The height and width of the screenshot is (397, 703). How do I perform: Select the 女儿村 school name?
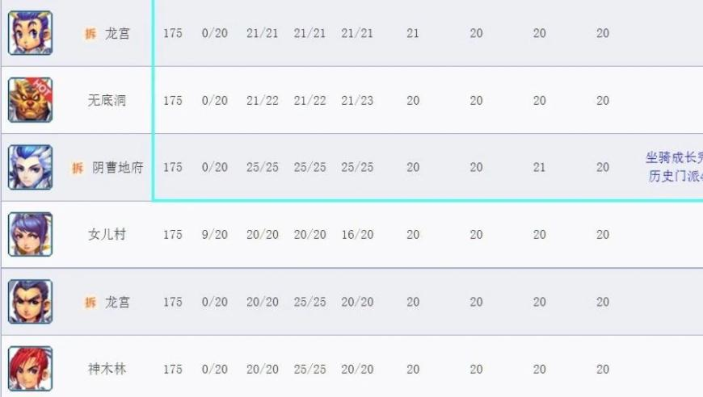click(107, 235)
